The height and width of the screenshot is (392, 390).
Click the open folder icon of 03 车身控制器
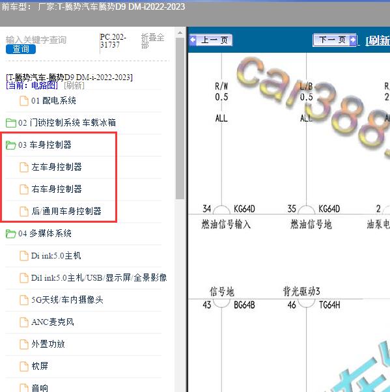(11, 145)
